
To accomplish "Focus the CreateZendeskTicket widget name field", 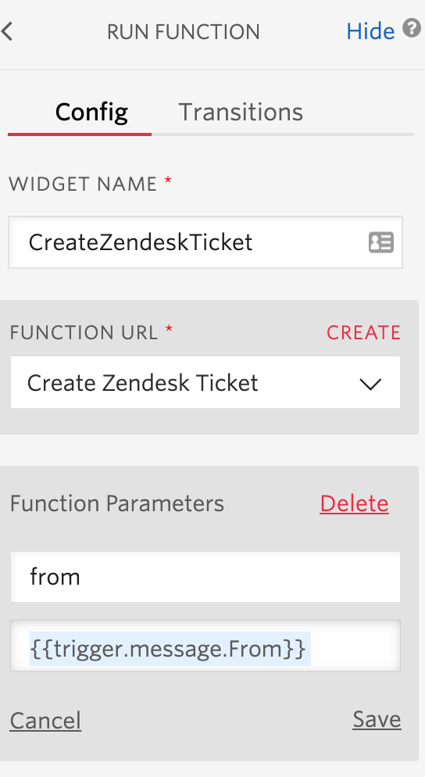I will [x=205, y=242].
